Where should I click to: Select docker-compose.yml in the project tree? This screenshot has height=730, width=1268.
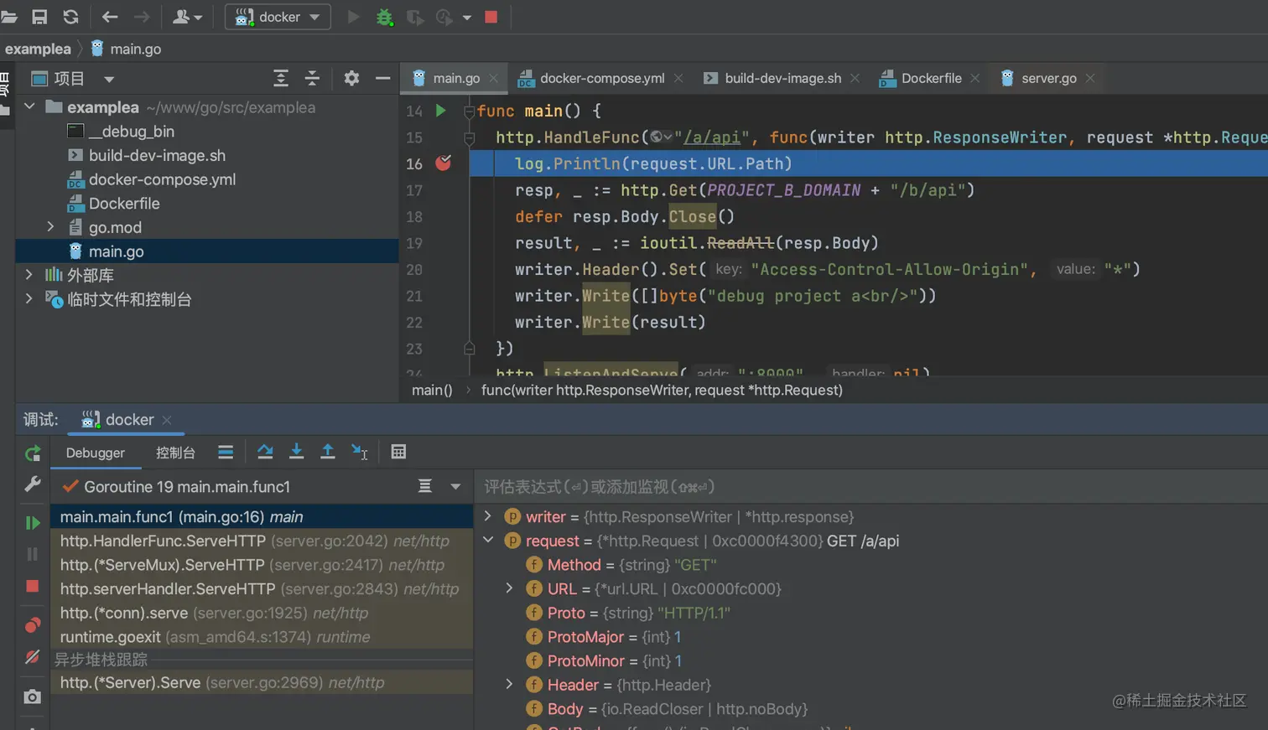tap(162, 179)
